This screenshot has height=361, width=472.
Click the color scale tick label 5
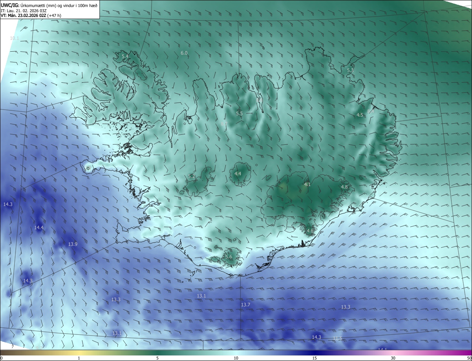click(157, 358)
